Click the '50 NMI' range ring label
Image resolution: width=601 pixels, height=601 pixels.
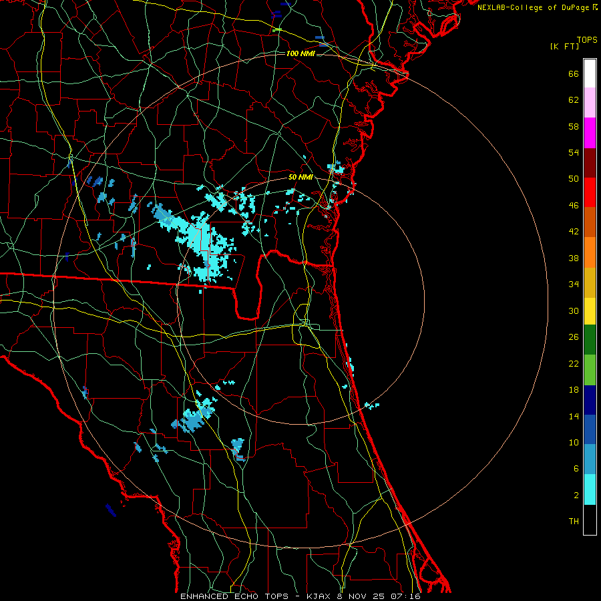300,177
